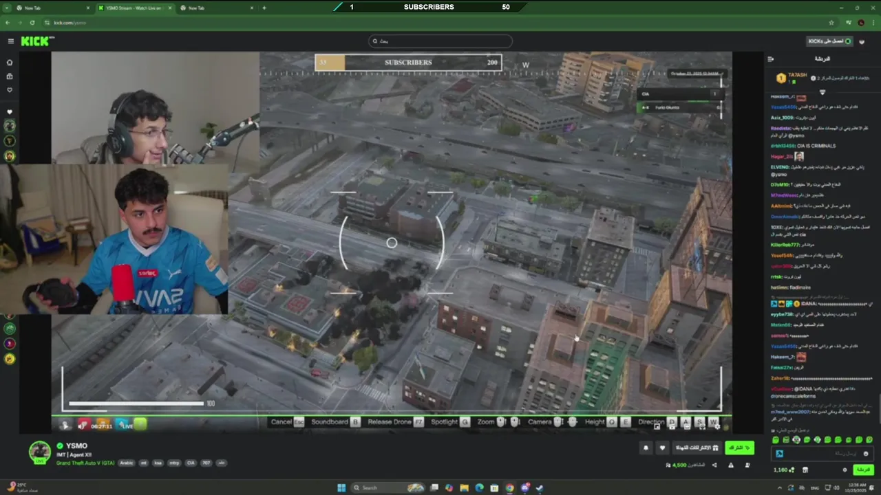This screenshot has width=881, height=495.
Task: Open the tab search dropdown arrow
Action: 6,8
